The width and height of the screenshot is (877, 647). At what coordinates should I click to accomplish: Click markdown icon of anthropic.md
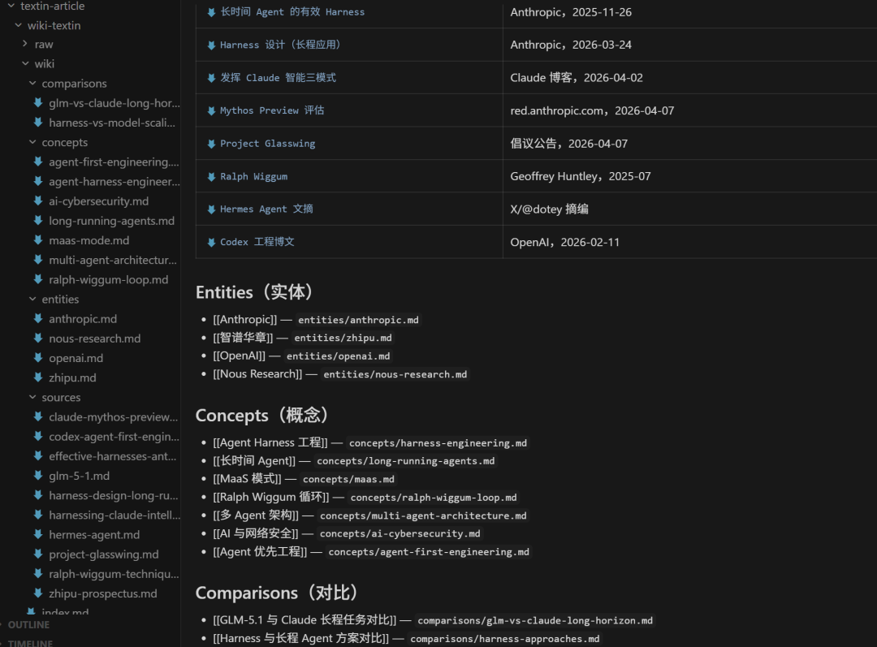tap(38, 318)
